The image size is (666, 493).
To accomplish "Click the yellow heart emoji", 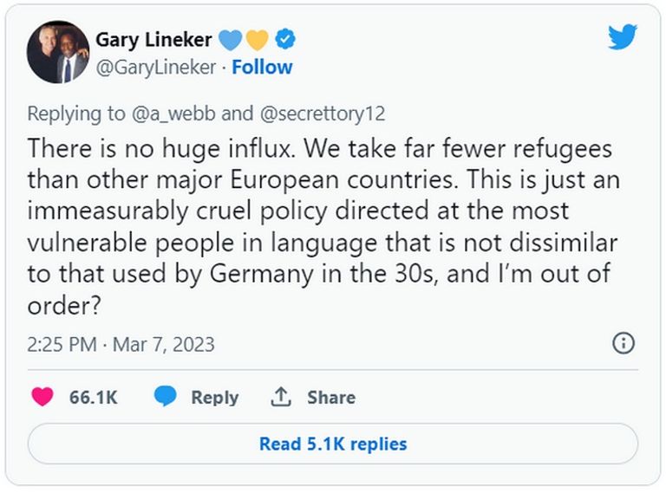I will 258,39.
